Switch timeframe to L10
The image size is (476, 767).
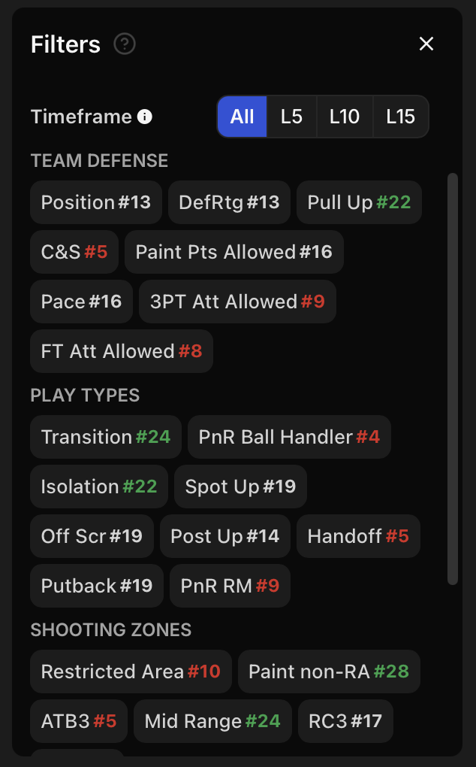coord(345,117)
